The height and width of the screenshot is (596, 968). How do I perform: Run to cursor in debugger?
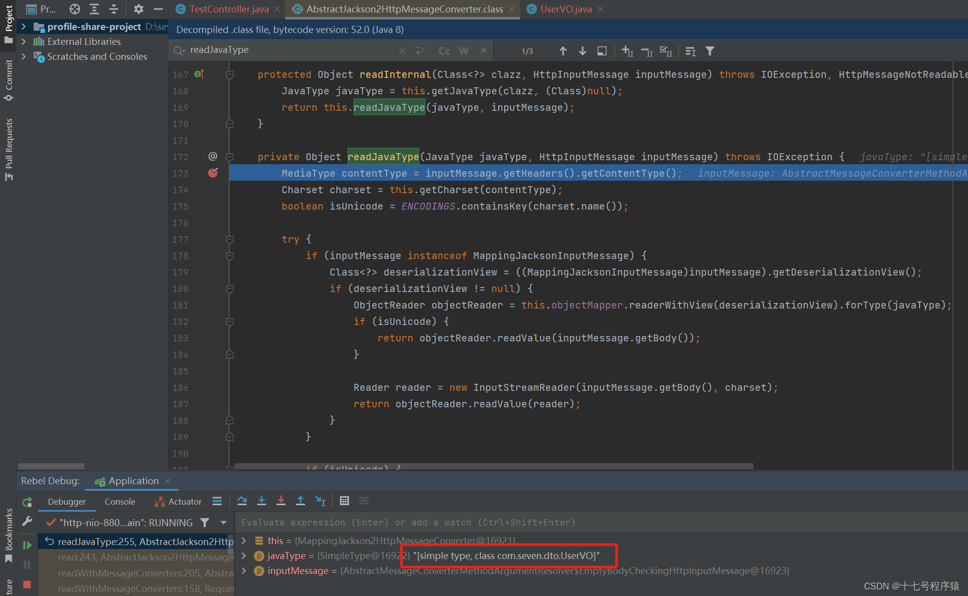[320, 501]
